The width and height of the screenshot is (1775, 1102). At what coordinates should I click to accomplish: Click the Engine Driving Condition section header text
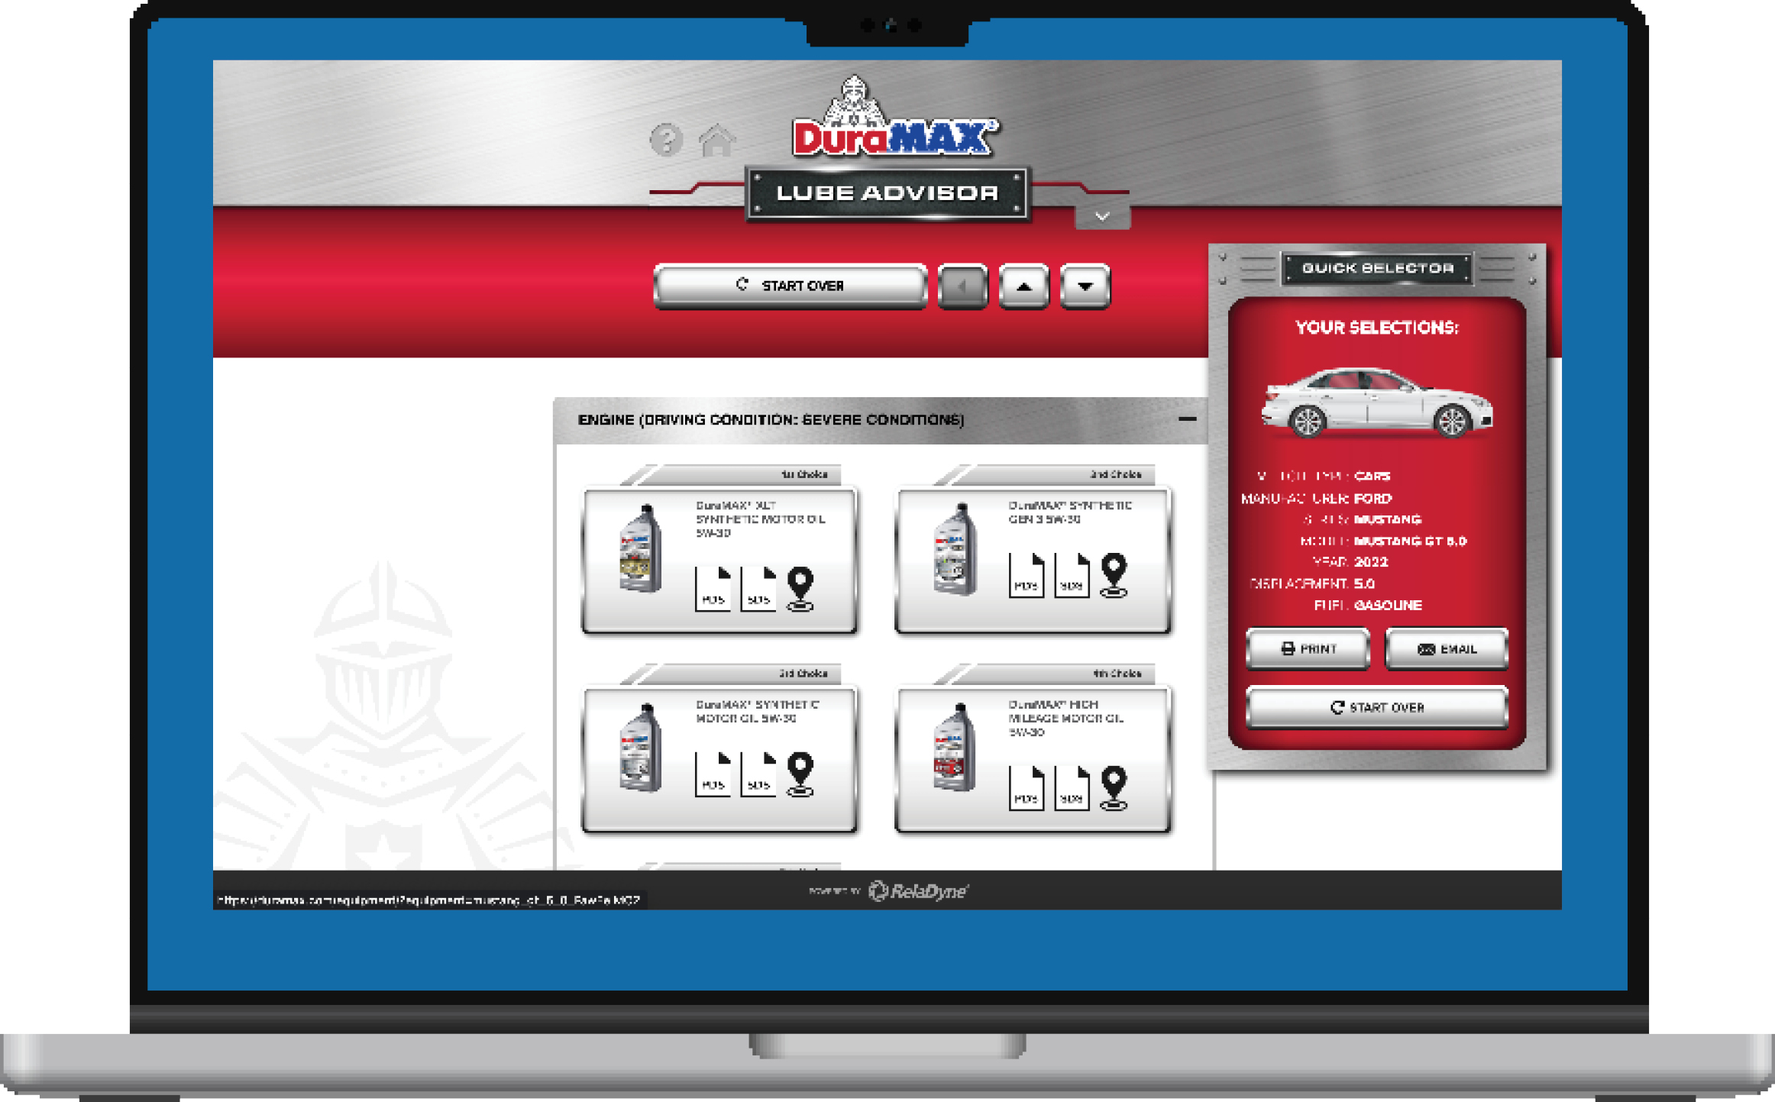771,419
